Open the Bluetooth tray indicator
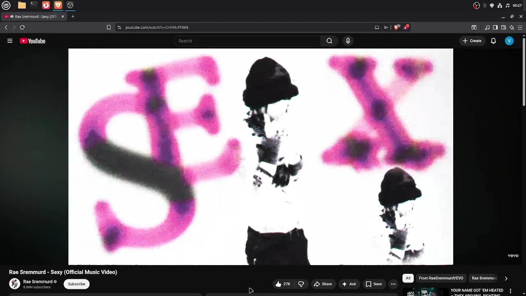526x296 pixels. (x=485, y=5)
